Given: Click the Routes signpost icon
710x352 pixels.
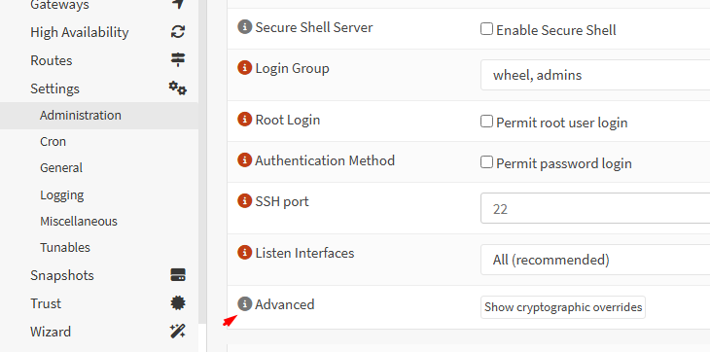Looking at the screenshot, I should coord(178,59).
